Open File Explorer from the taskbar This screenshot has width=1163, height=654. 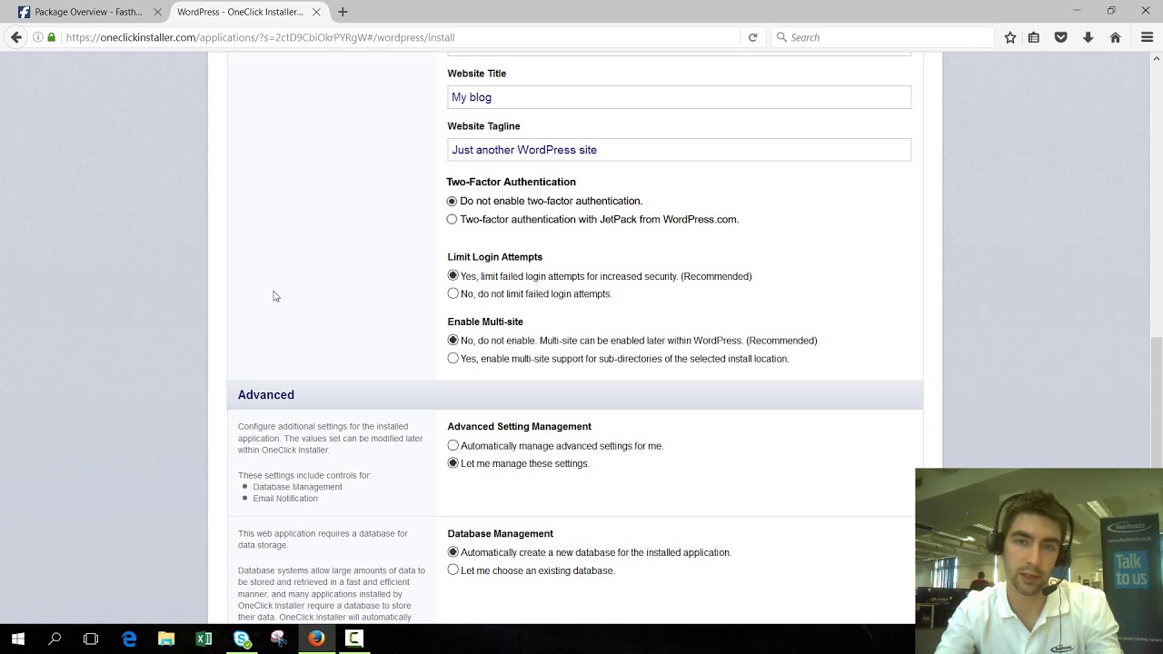tap(166, 639)
